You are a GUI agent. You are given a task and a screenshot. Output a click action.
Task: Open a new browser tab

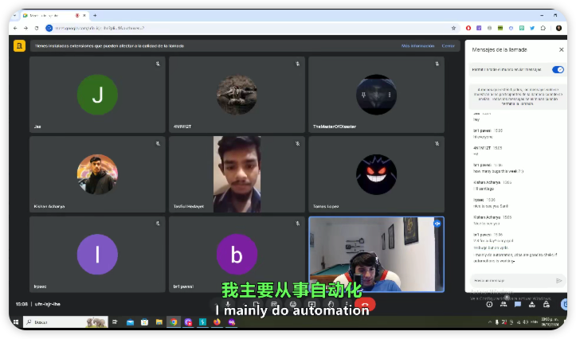[95, 15]
